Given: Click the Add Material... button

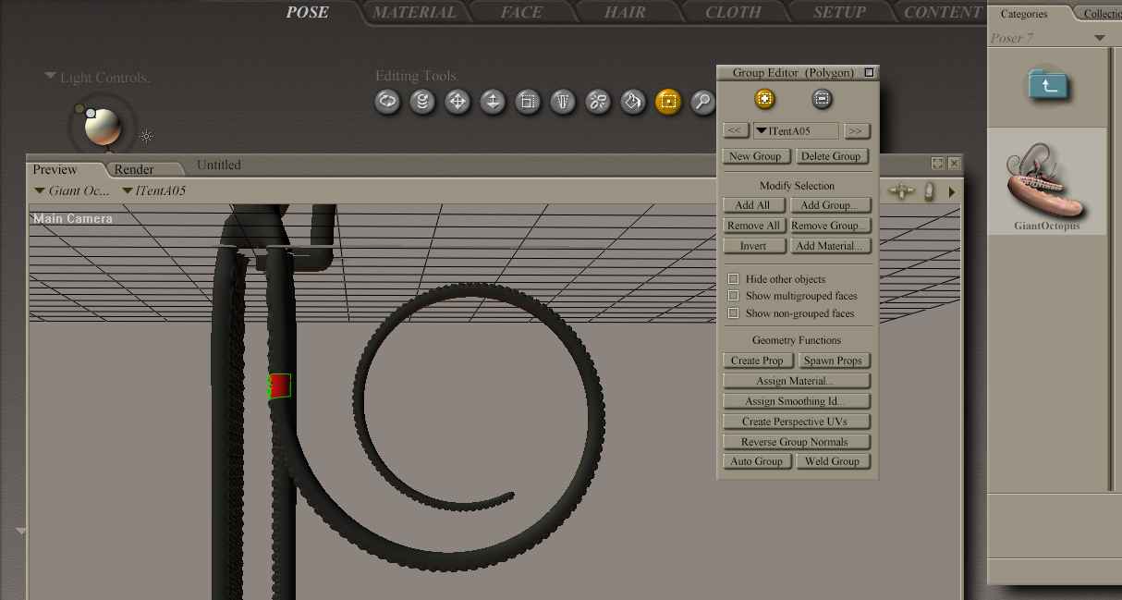Looking at the screenshot, I should pos(829,246).
